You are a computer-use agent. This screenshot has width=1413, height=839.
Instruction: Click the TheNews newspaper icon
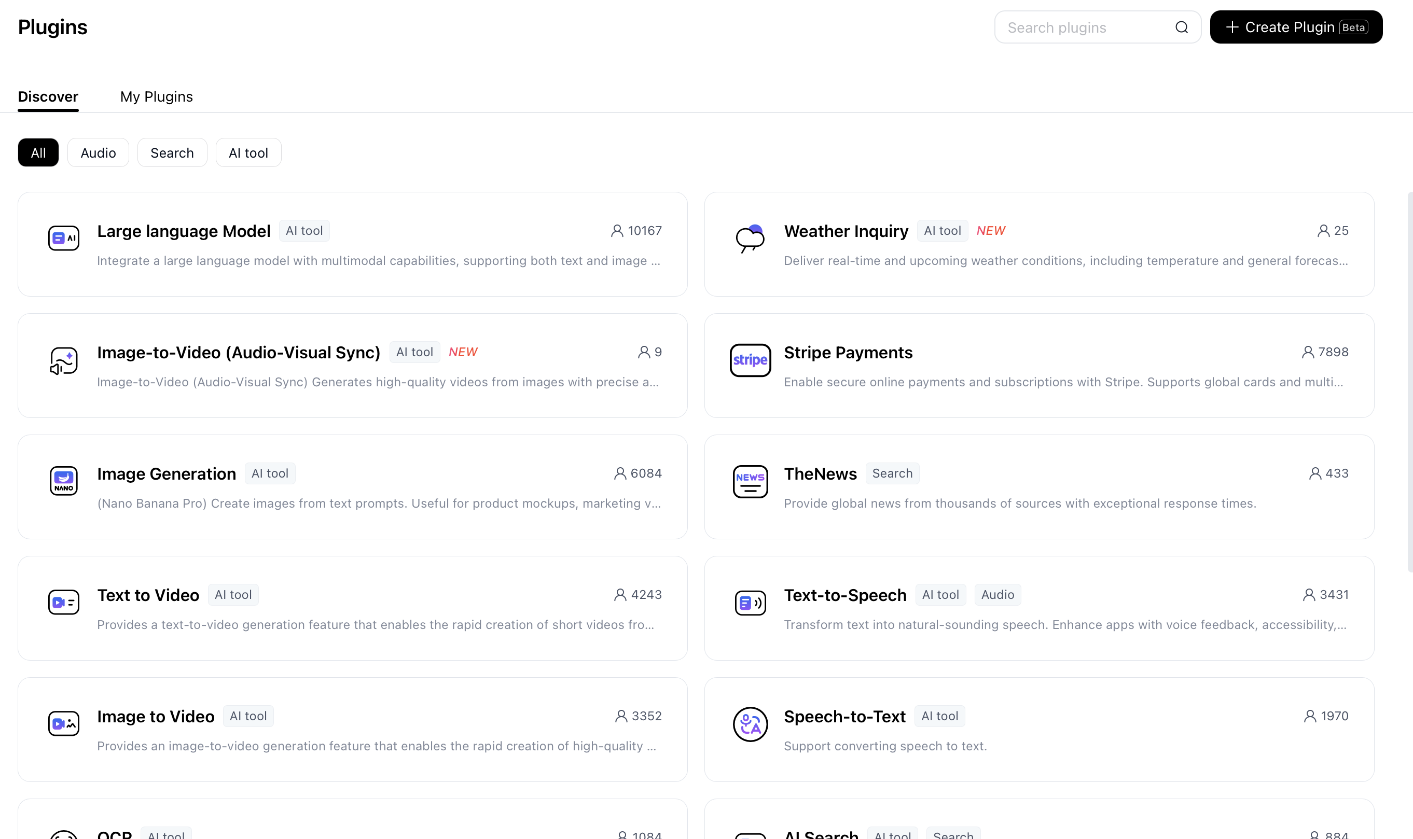tap(750, 481)
